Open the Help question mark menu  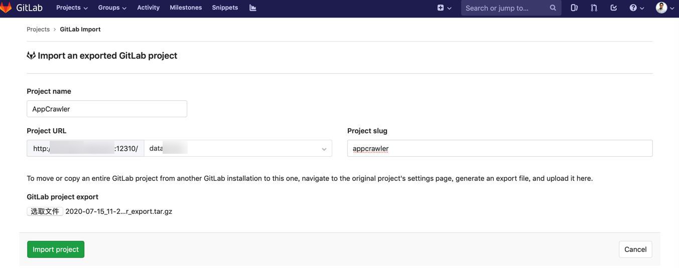[636, 8]
